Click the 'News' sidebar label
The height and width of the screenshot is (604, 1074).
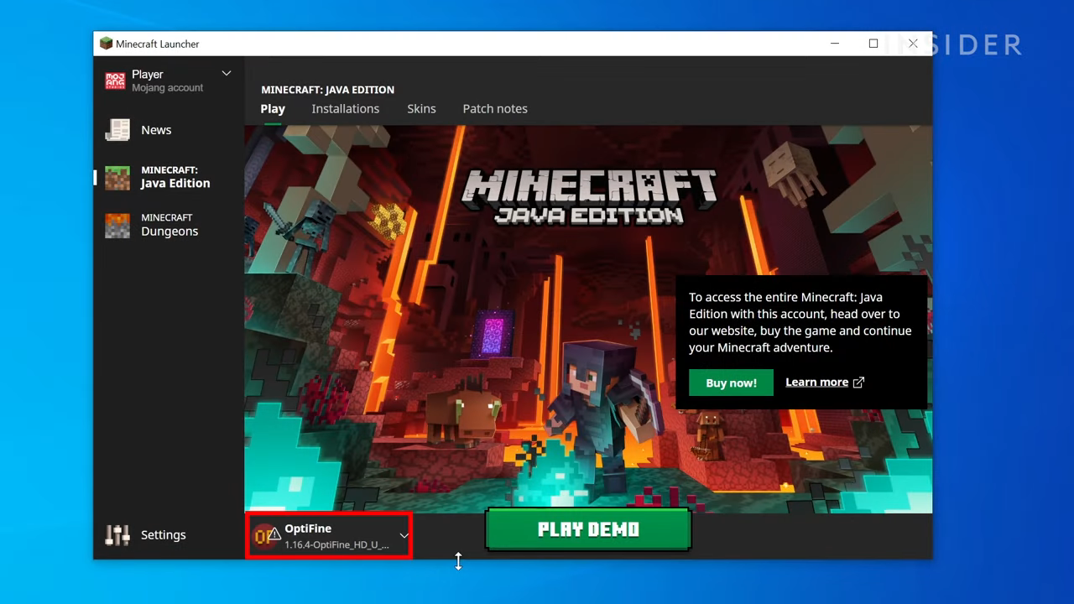coord(156,130)
